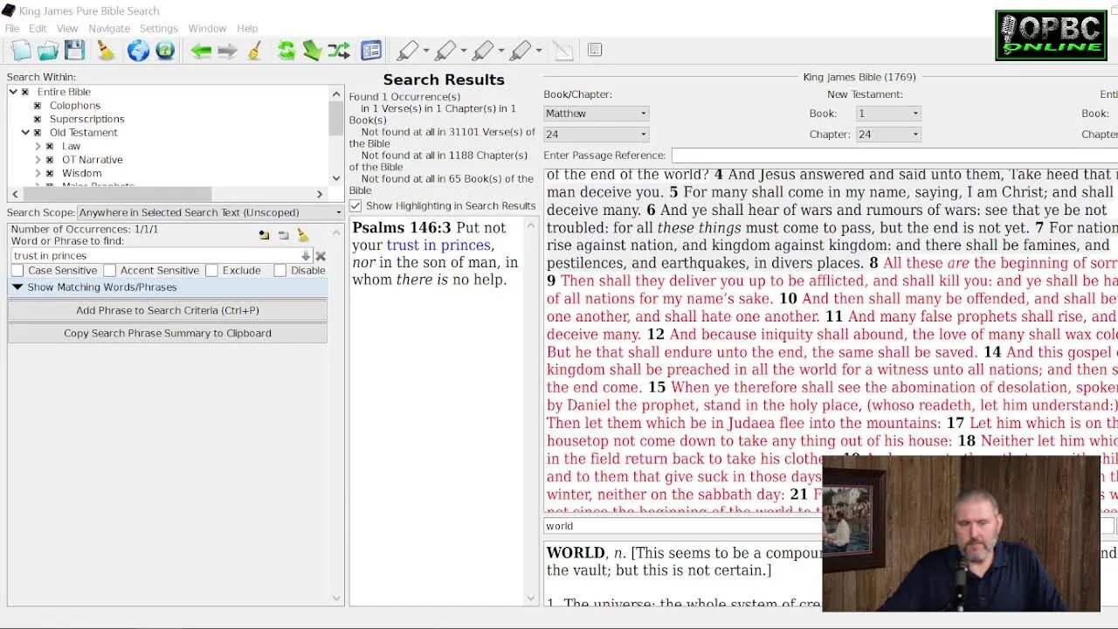Open phrase history with blue down arrow
This screenshot has height=629, width=1118.
(x=306, y=256)
